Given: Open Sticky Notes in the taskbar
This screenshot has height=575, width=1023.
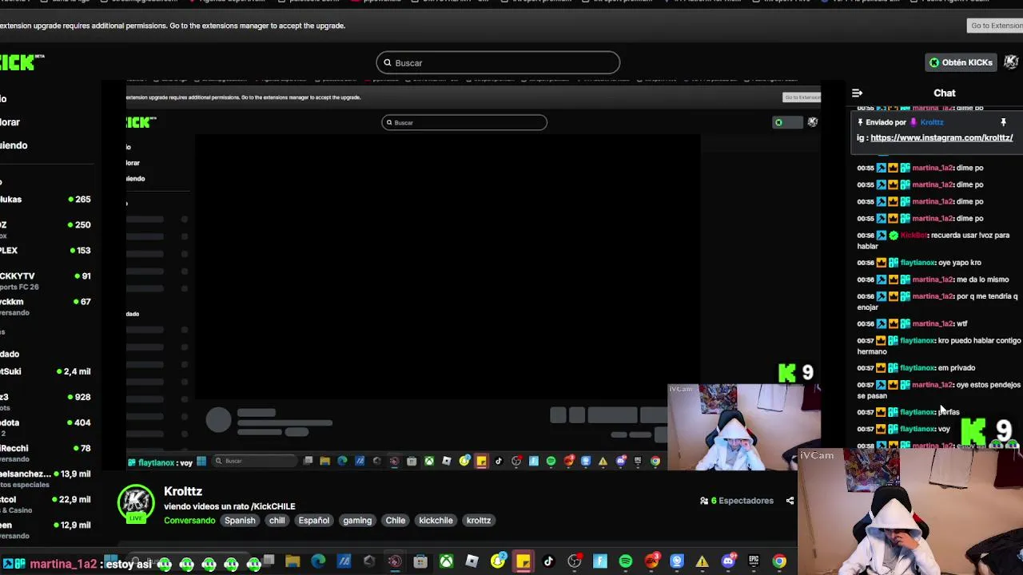Looking at the screenshot, I should pos(523,561).
